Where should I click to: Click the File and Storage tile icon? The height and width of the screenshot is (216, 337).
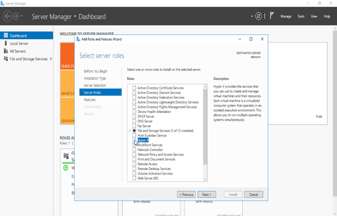point(66,156)
